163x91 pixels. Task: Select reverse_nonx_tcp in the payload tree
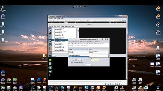tap(59, 37)
